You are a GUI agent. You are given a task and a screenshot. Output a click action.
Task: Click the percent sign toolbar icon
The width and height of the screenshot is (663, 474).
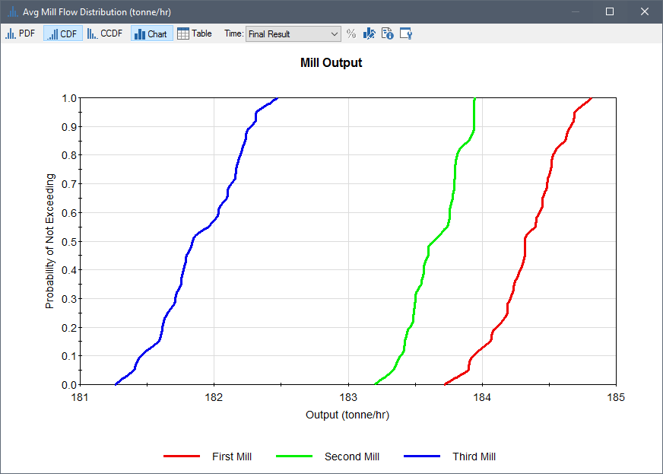coord(351,33)
